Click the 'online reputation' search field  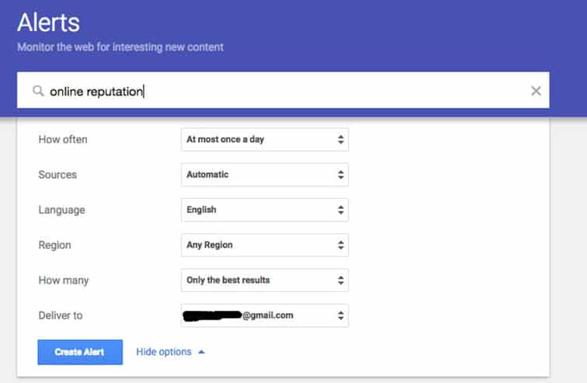[x=280, y=91]
